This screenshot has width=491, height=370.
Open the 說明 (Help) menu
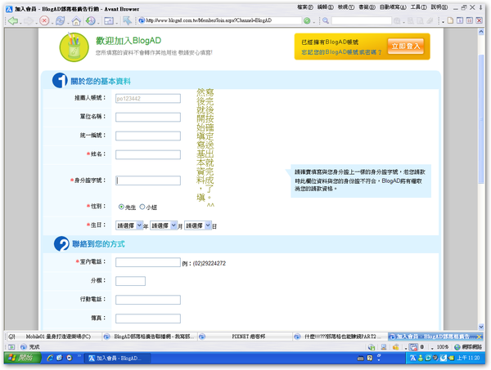(439, 7)
